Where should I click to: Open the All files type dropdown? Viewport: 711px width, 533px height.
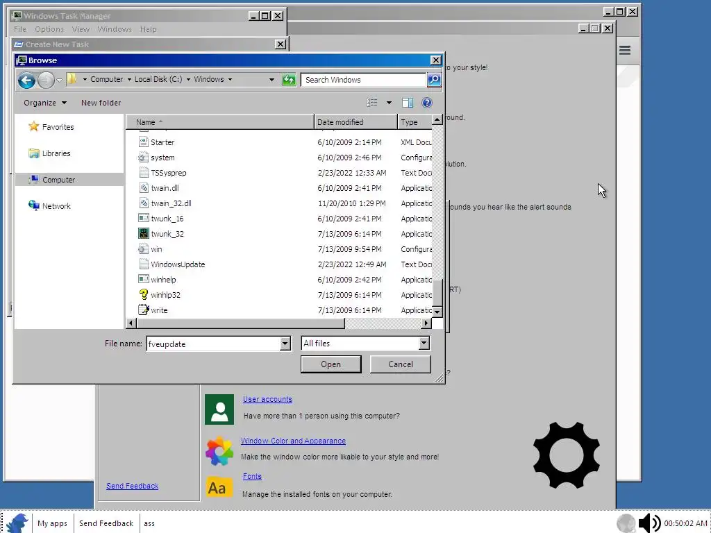pos(424,343)
